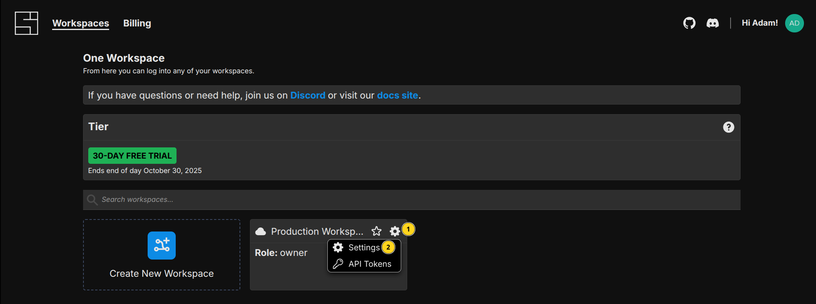
Task: Go to the Workspaces tab
Action: coord(81,23)
